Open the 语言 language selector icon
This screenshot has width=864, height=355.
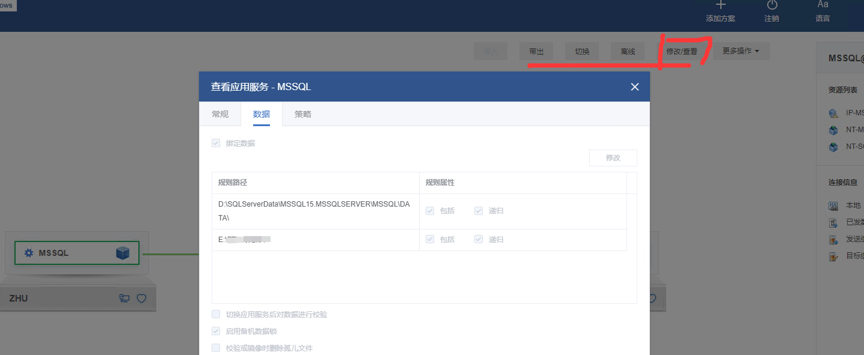coord(823,5)
